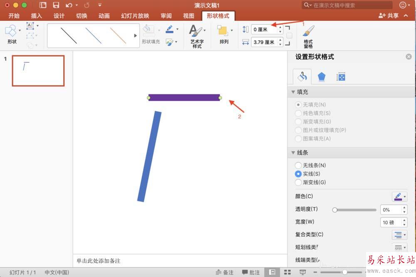Click the feedback smiley icon
Image resolution: width=416 pixels, height=277 pixels.
click(403, 5)
